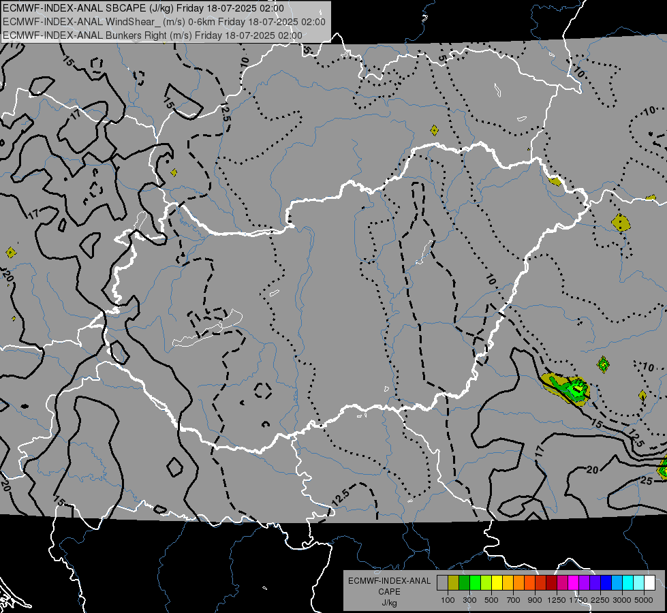The height and width of the screenshot is (613, 667).
Task: Click the legend tick label 100
Action: [448, 600]
